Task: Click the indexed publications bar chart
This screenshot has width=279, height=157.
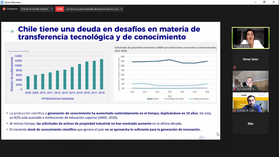Action: point(57,76)
